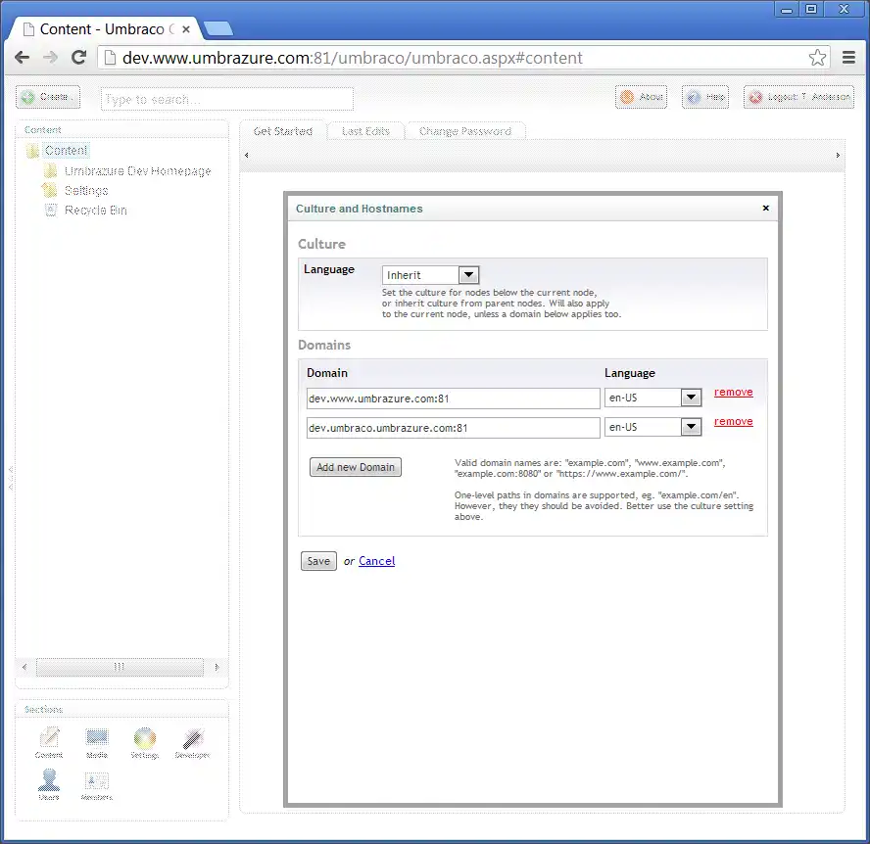Go back using the browser back arrow
Screen dimensions: 870x844
click(x=23, y=57)
